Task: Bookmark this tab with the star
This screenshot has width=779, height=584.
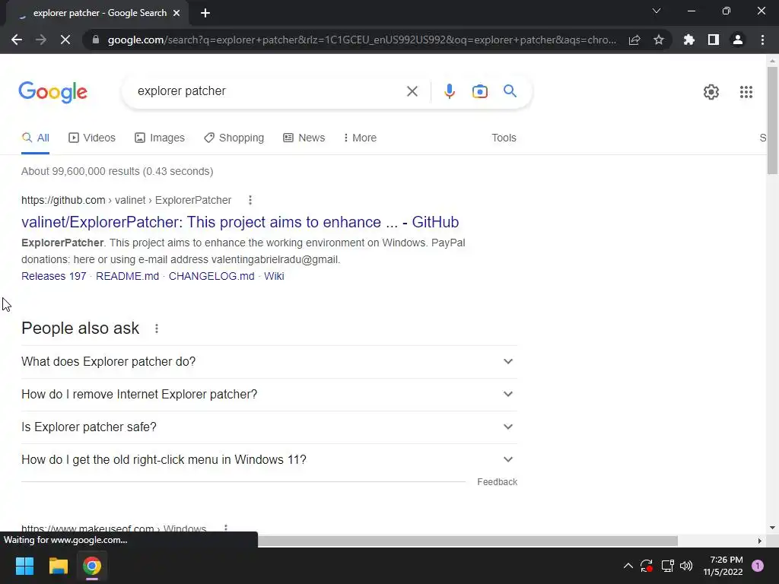Action: 659,40
